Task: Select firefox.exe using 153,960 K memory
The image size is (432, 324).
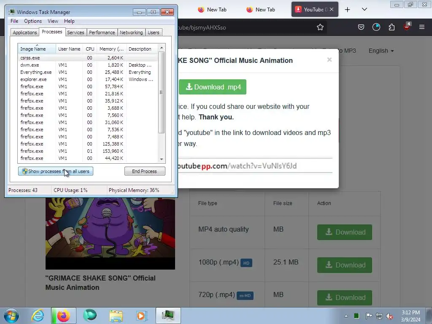Action: tap(88, 151)
